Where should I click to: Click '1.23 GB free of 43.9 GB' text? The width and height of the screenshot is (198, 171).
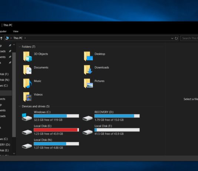(48, 134)
